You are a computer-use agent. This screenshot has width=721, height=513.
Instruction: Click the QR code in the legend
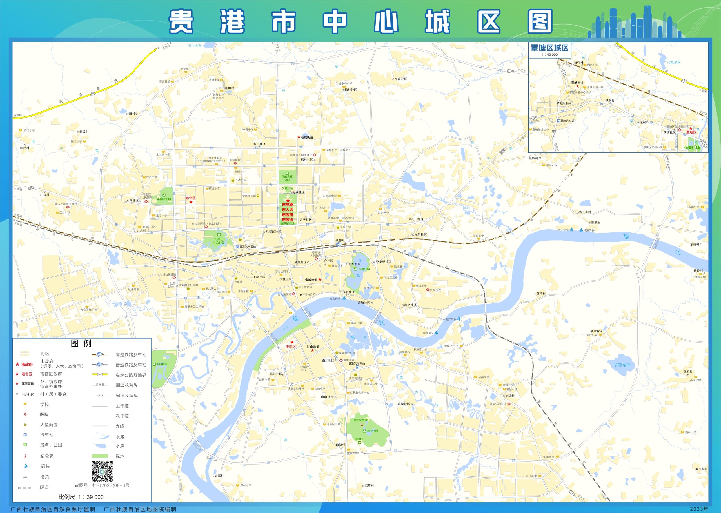pyautogui.click(x=102, y=471)
